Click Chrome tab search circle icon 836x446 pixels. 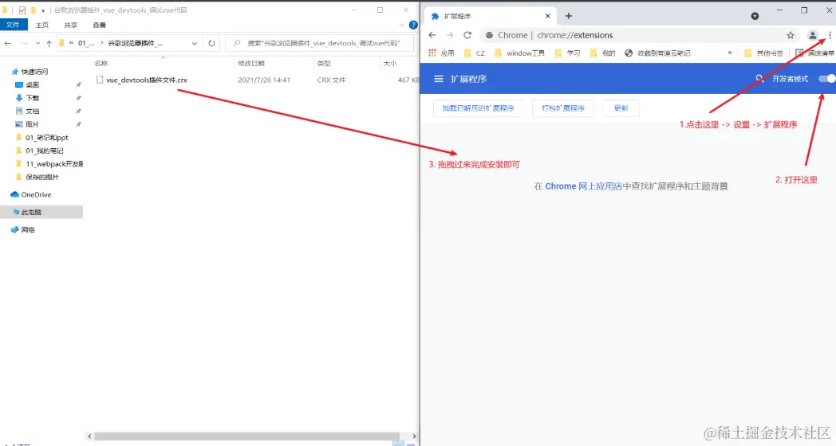pos(755,16)
